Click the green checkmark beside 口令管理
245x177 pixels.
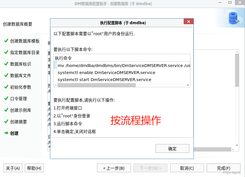point(6,98)
